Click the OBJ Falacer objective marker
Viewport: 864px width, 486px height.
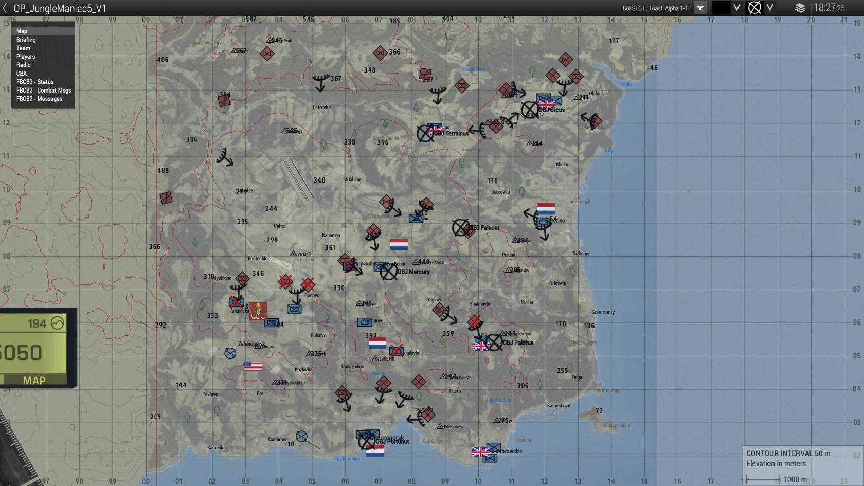coord(460,227)
